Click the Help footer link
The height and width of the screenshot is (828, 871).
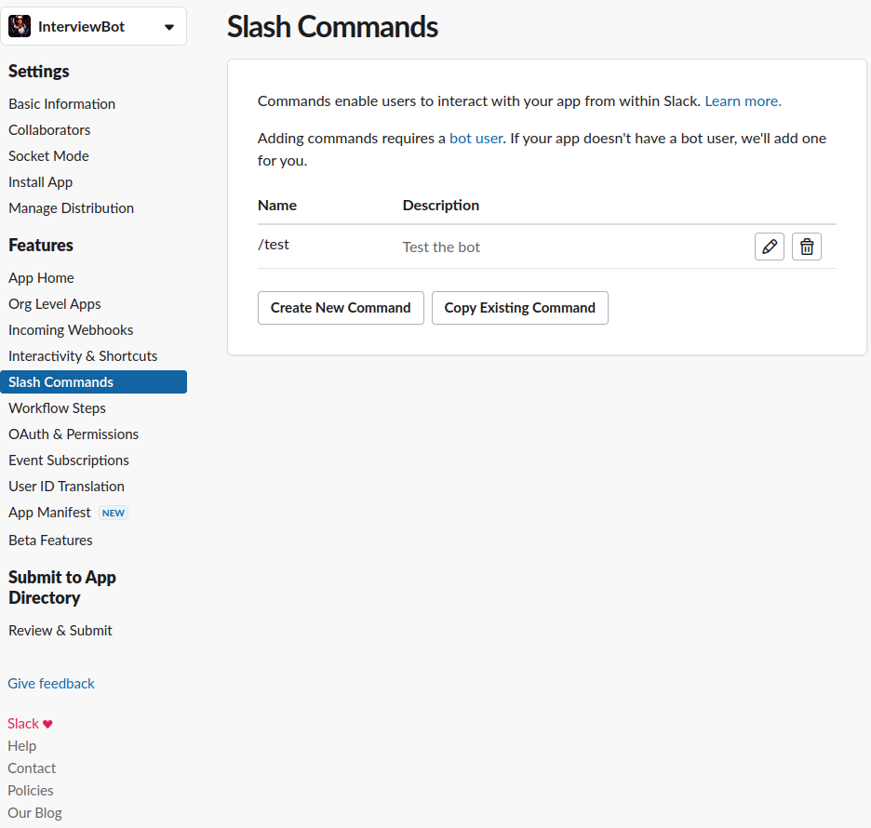pyautogui.click(x=21, y=746)
